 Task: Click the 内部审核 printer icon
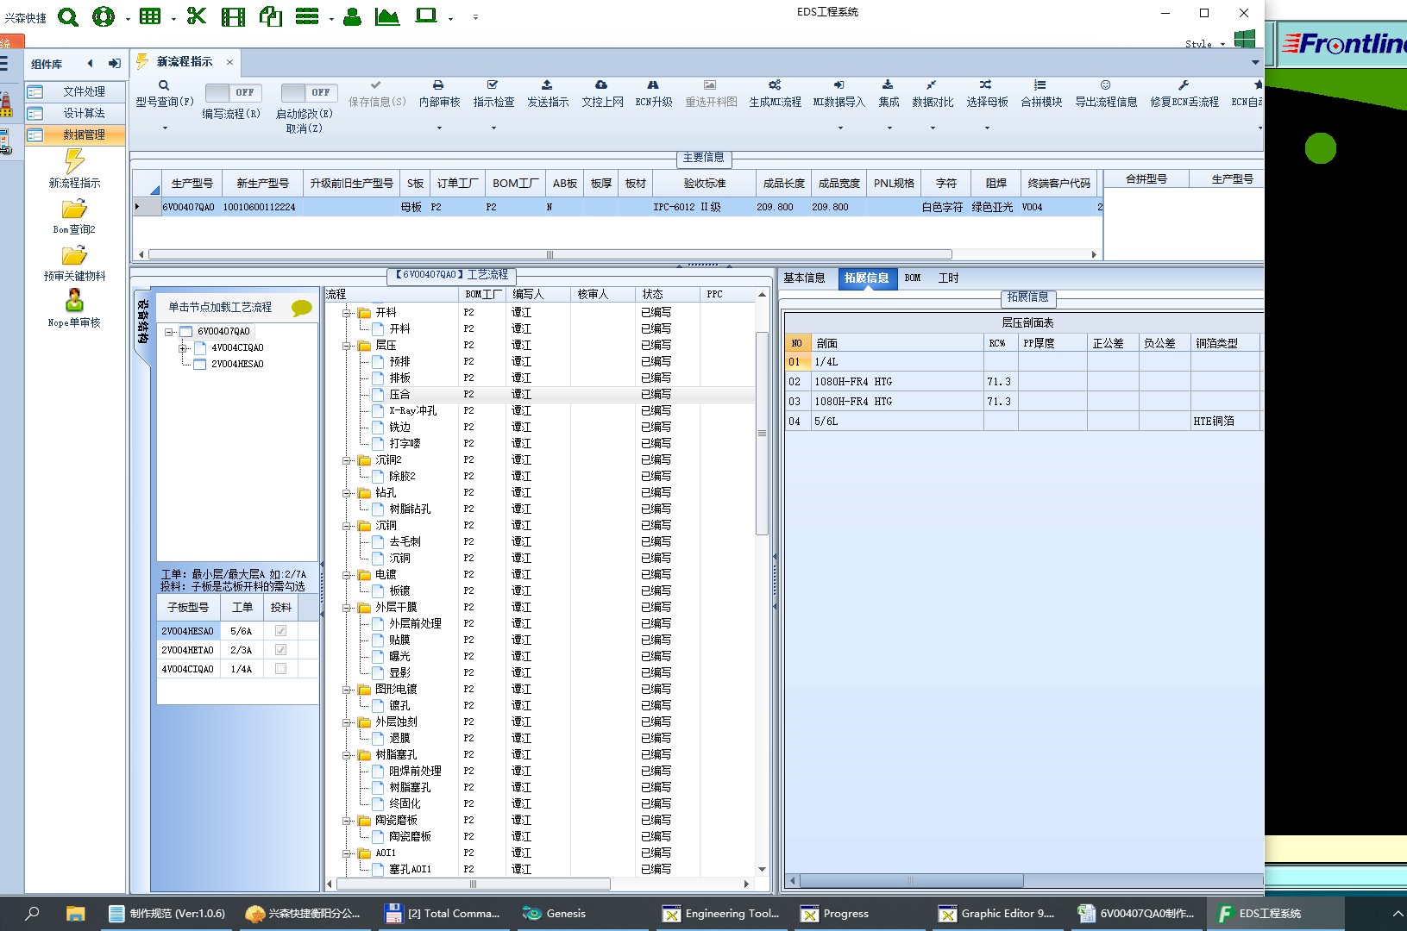(438, 85)
